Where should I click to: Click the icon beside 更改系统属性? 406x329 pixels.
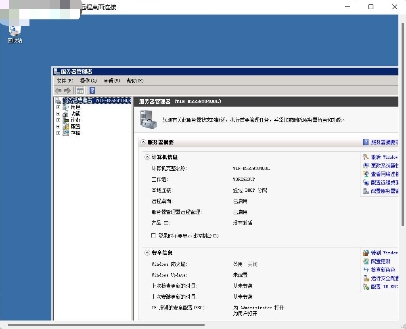[x=366, y=165]
